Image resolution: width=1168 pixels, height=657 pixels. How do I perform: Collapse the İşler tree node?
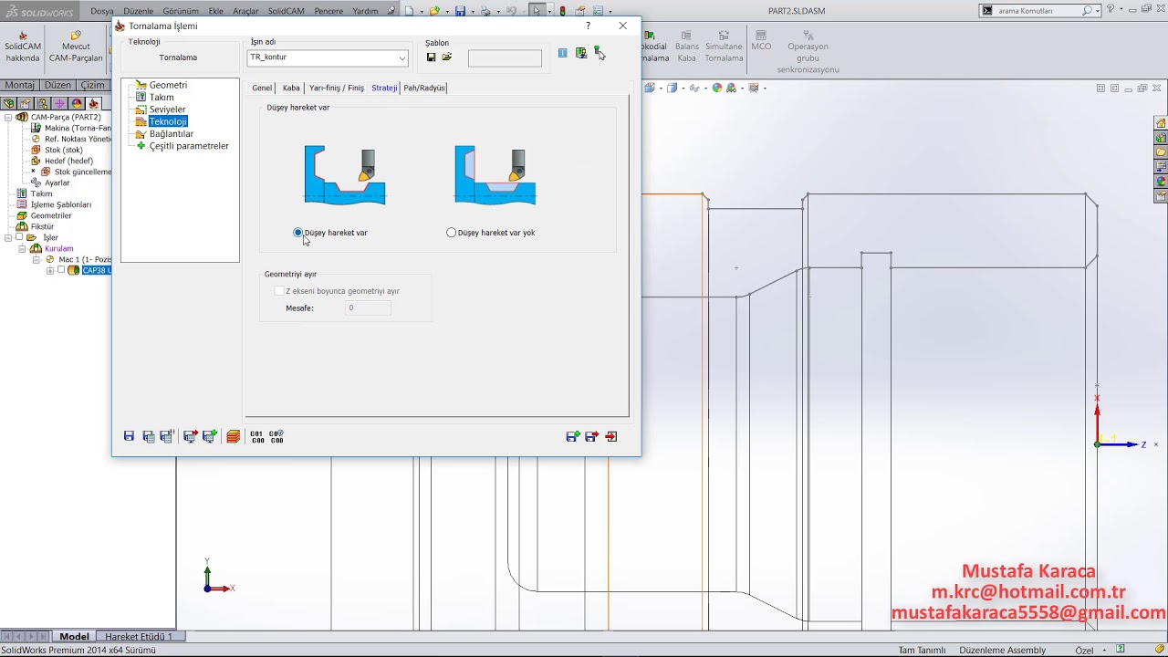click(x=8, y=237)
